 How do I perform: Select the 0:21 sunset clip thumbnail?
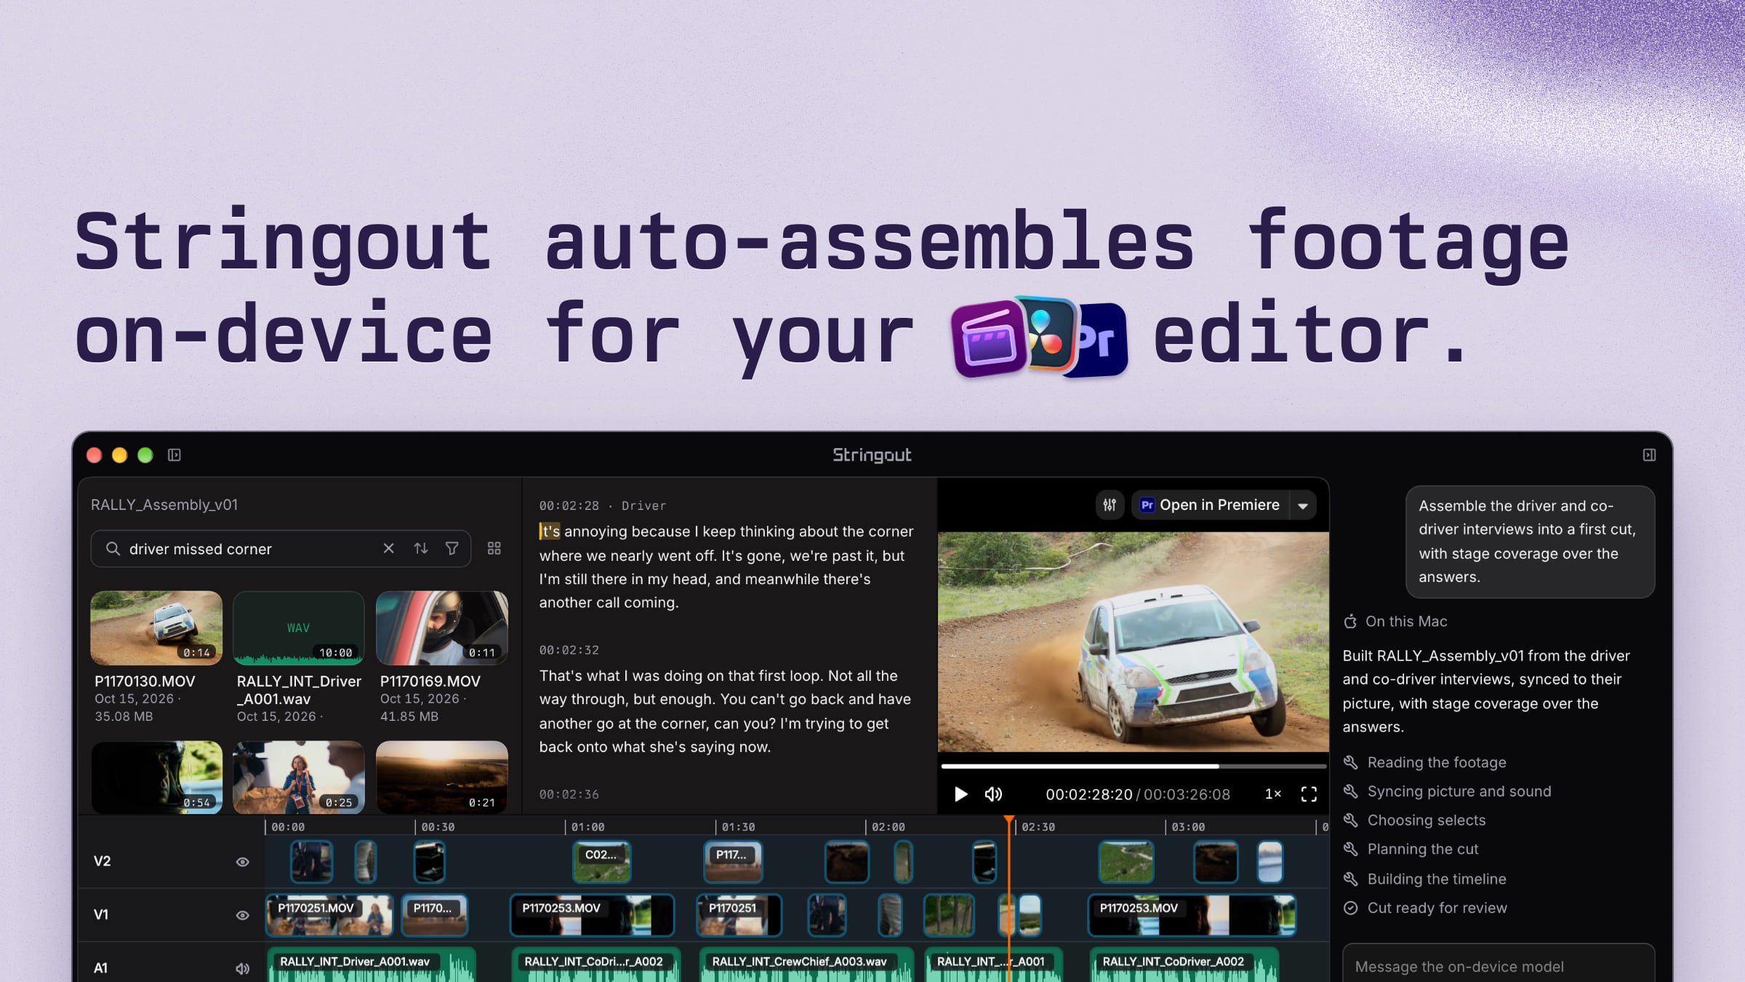click(441, 777)
